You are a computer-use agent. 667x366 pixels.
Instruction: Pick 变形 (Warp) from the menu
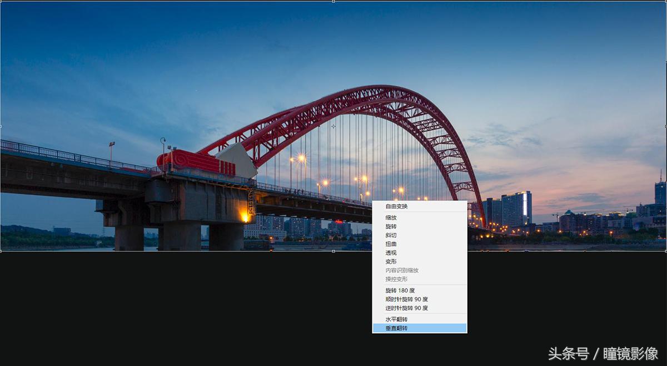point(391,261)
